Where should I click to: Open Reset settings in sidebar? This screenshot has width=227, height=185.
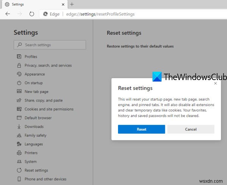(x=36, y=170)
